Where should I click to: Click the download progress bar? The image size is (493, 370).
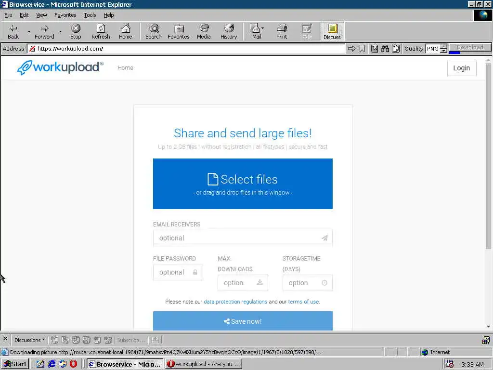(470, 52)
